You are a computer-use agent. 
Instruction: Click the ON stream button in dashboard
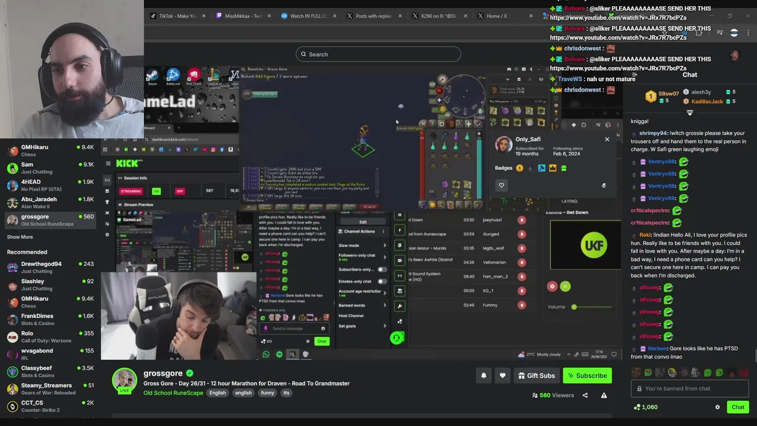[x=156, y=191]
